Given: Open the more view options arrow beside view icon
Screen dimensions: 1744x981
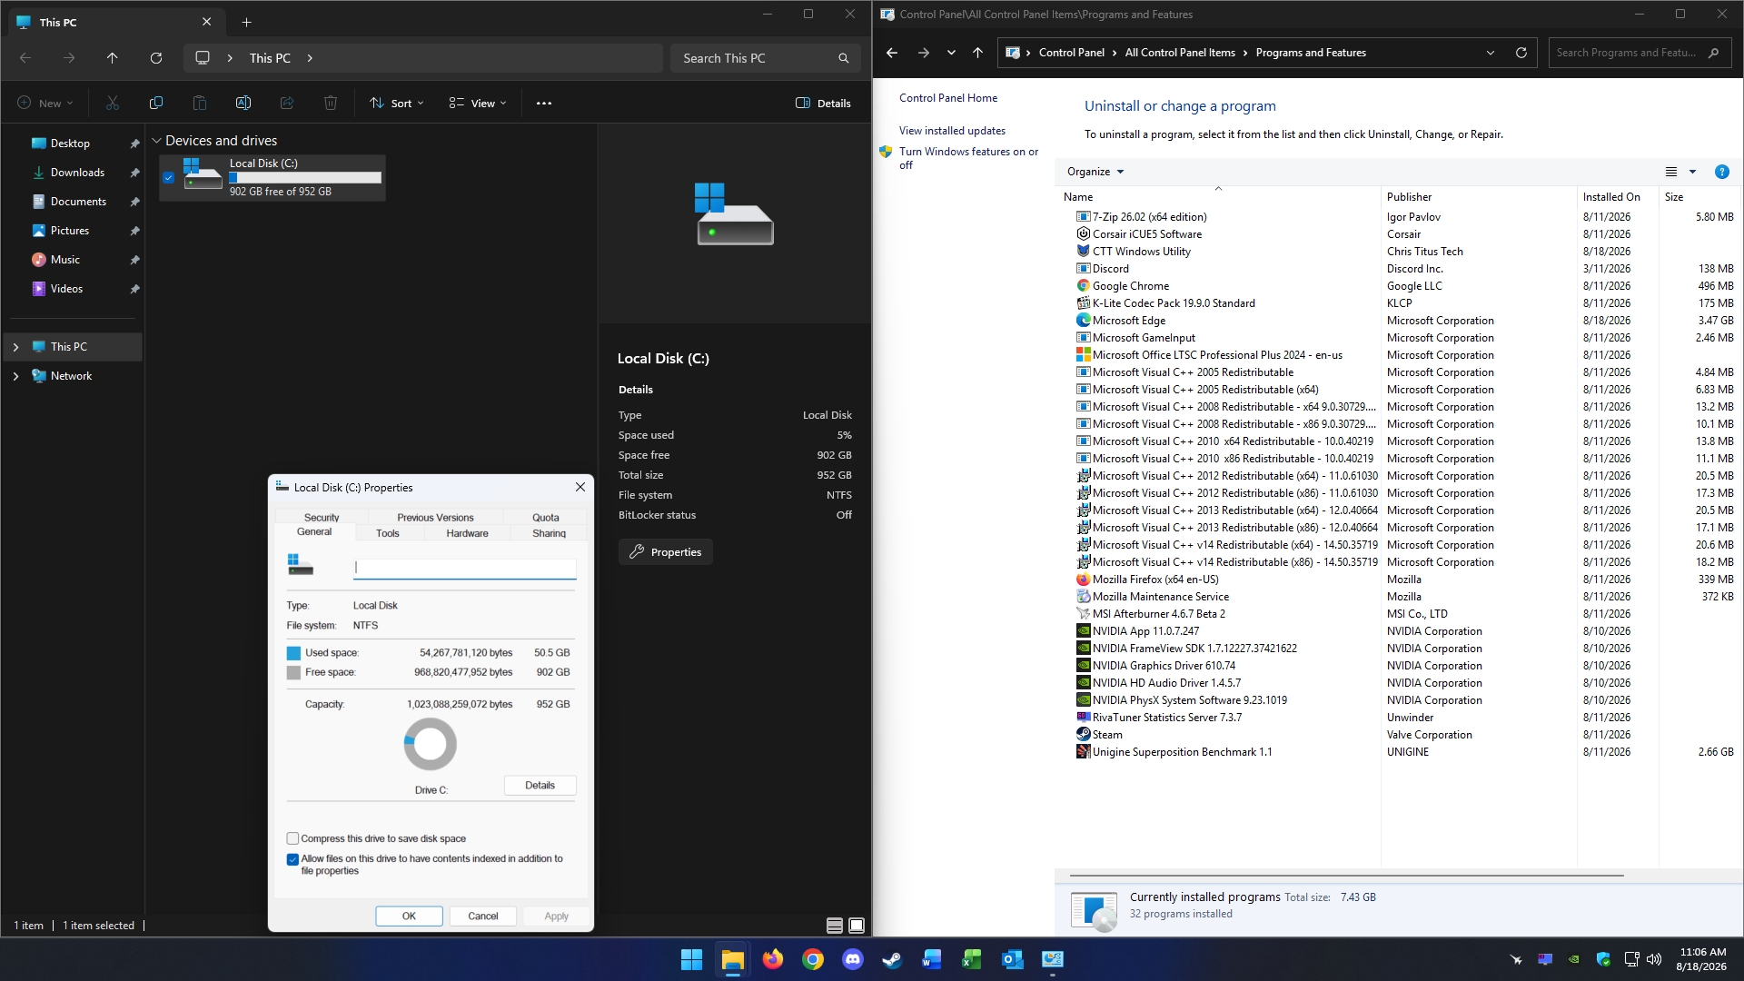Looking at the screenshot, I should [1692, 172].
